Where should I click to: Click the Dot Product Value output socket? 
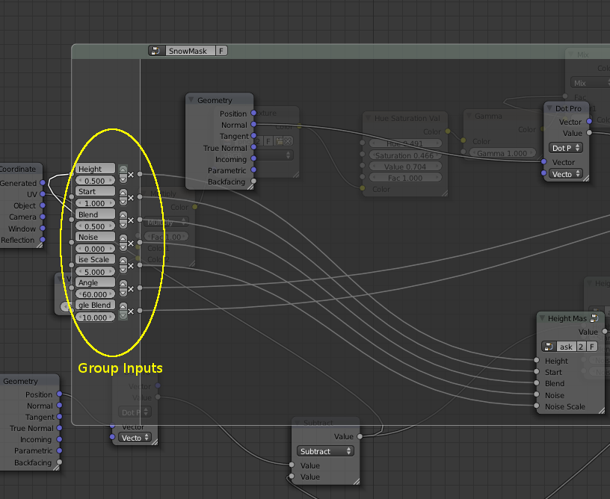(589, 133)
